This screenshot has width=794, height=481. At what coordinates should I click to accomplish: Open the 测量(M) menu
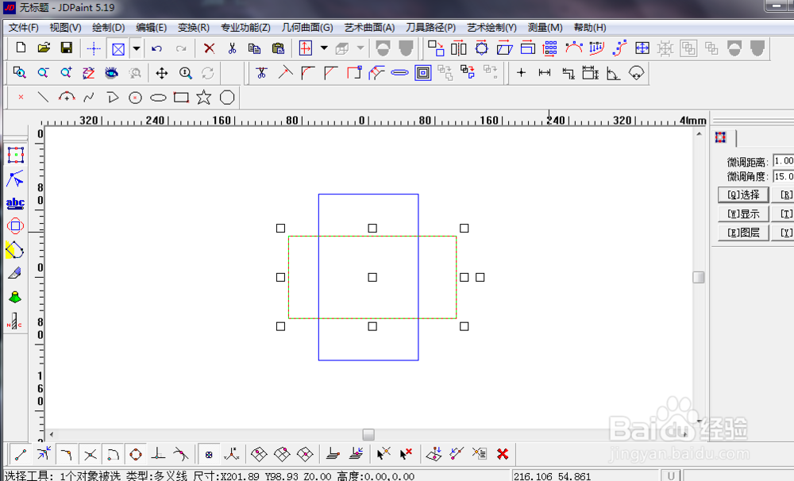coord(545,27)
